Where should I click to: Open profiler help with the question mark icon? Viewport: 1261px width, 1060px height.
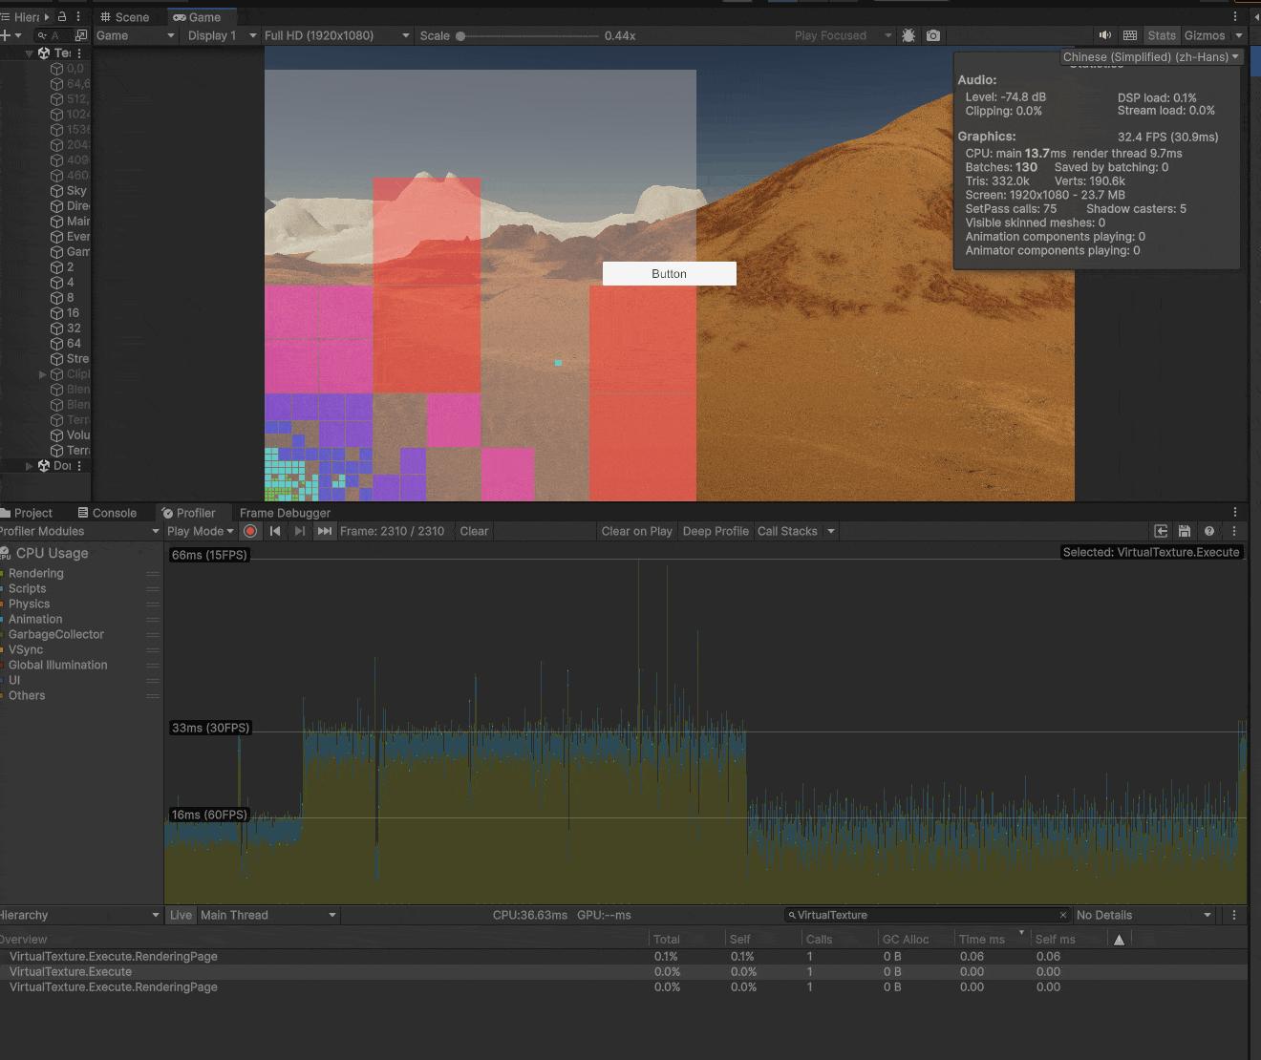click(x=1209, y=531)
